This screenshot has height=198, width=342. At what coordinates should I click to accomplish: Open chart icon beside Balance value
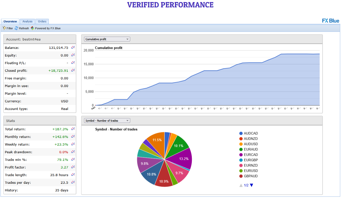73,47
